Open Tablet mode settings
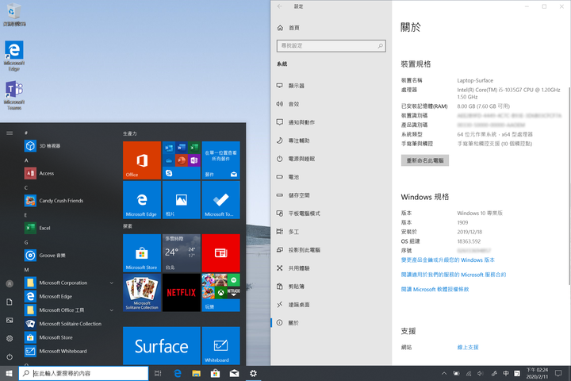 coord(331,214)
